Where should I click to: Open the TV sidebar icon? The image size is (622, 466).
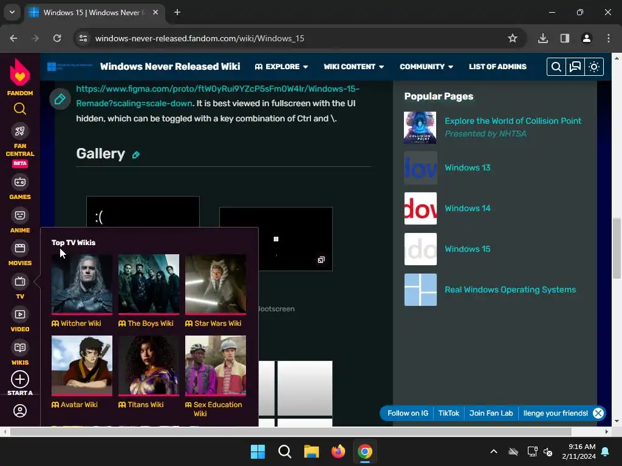20,282
